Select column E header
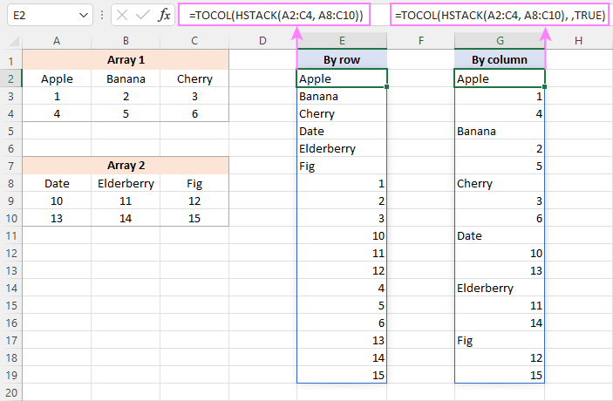Screen dimensions: 613x401 point(342,41)
